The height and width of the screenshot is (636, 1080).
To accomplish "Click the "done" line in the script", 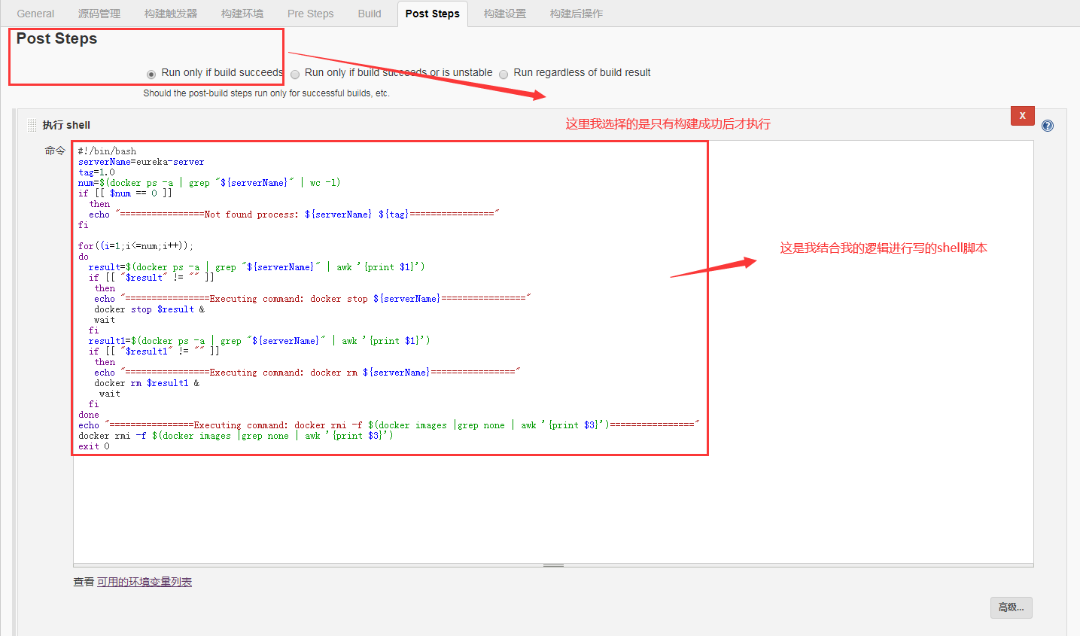I will coord(89,415).
